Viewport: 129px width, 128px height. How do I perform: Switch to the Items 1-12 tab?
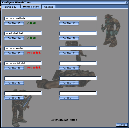pyautogui.click(x=11, y=7)
